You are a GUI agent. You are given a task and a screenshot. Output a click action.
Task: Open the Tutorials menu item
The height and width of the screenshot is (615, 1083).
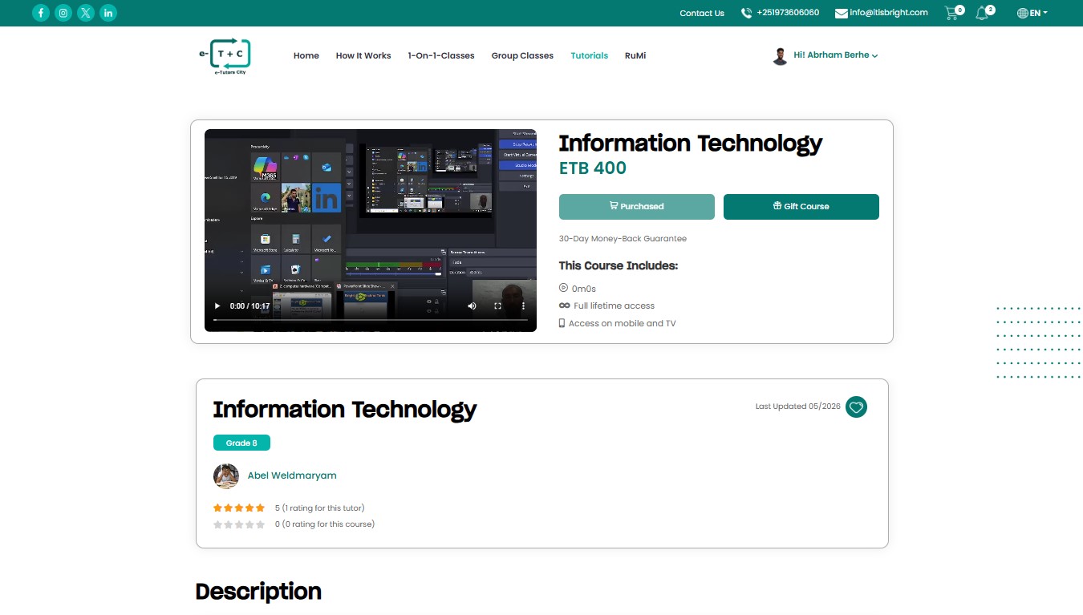590,55
